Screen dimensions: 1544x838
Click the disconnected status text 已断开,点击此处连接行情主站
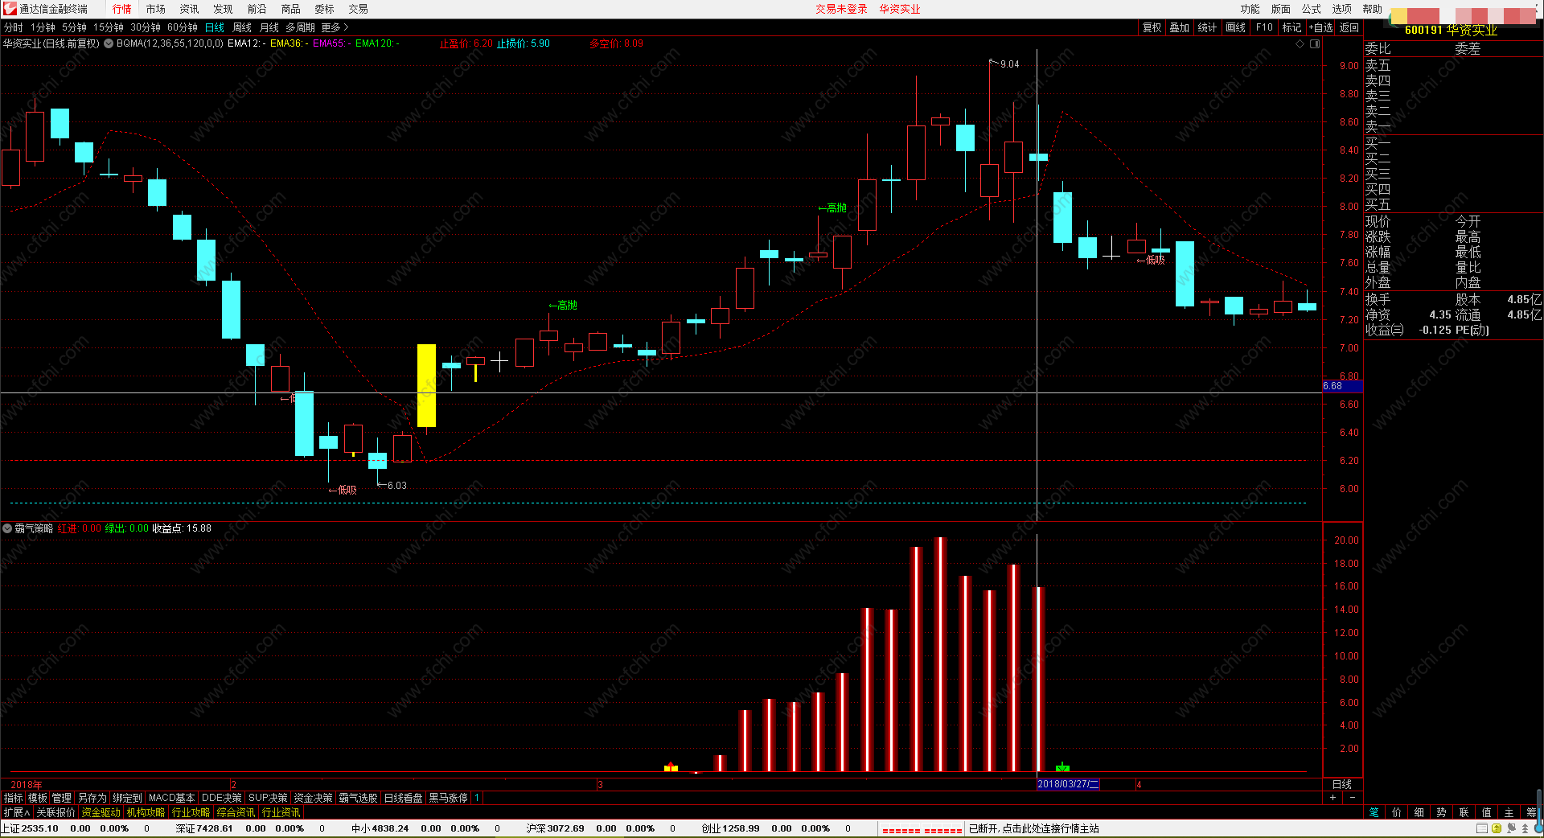click(1034, 828)
